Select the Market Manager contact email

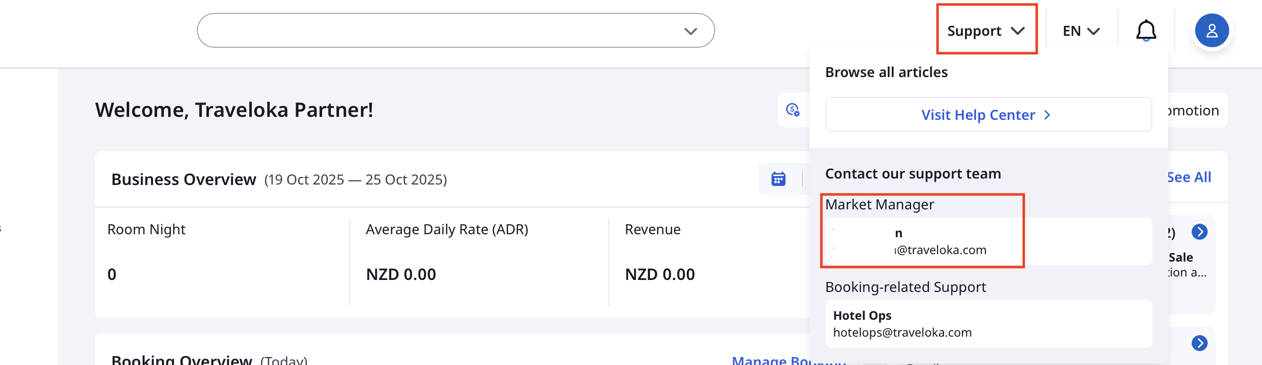pos(940,250)
